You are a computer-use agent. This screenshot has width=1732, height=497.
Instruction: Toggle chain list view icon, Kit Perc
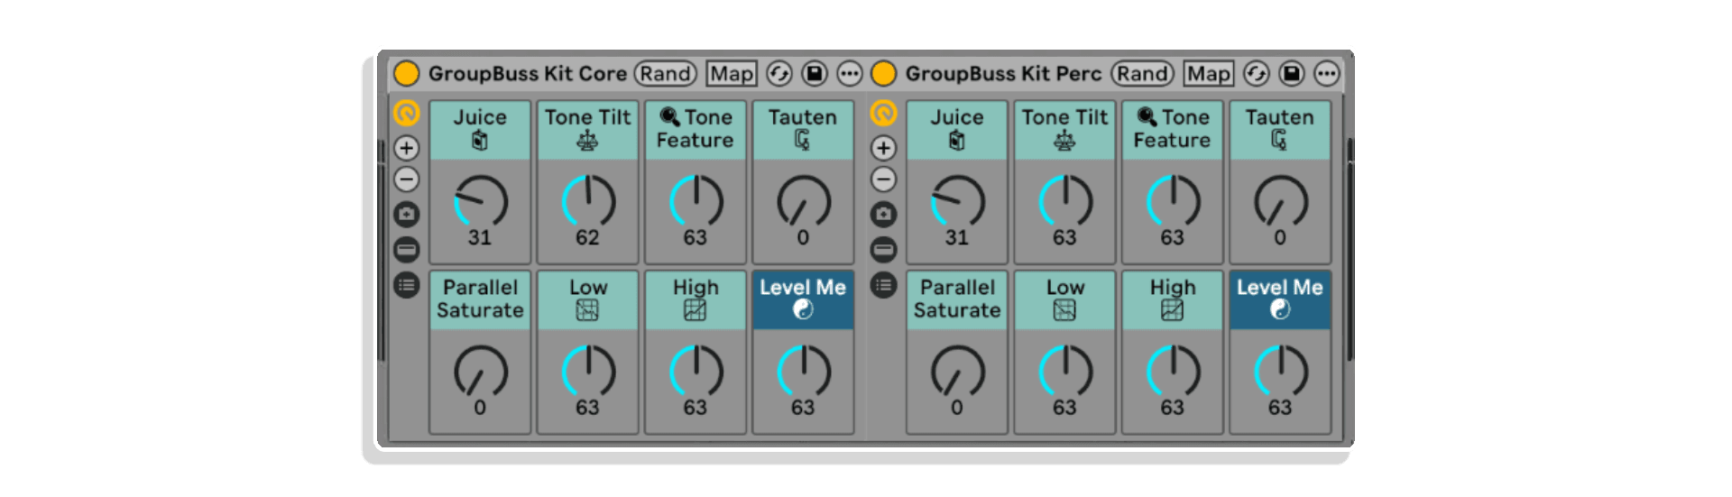pos(884,250)
